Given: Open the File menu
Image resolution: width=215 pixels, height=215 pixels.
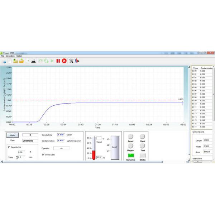Looking at the screenshot, I should (3, 56).
